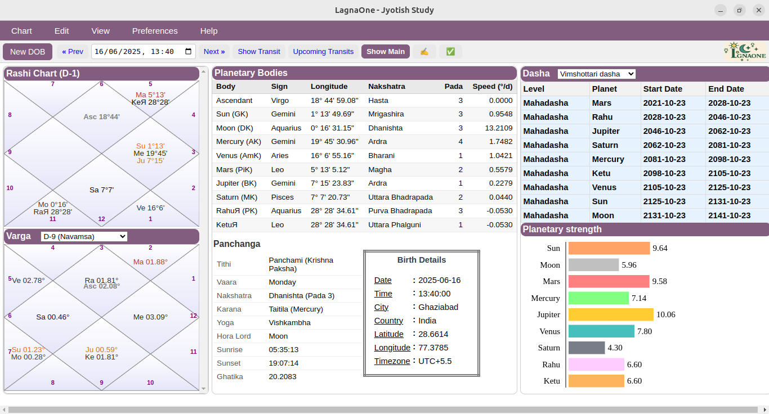Click the Planetary strength panel header

(x=645, y=229)
